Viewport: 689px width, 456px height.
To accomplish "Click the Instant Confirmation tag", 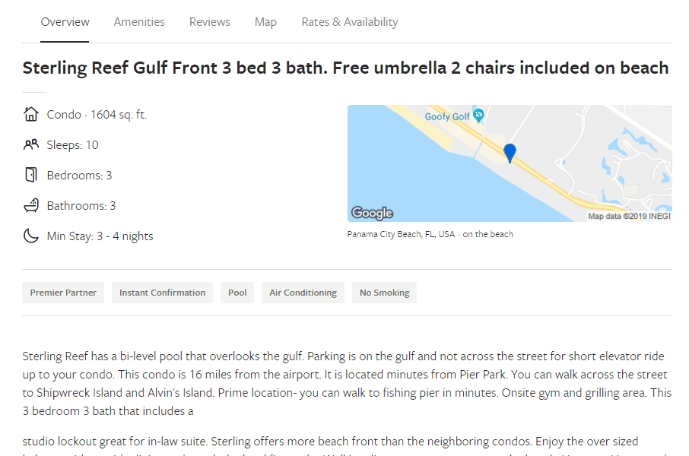I will [162, 293].
